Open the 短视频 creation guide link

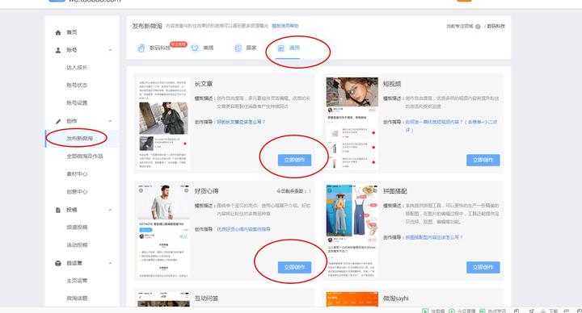click(x=451, y=126)
